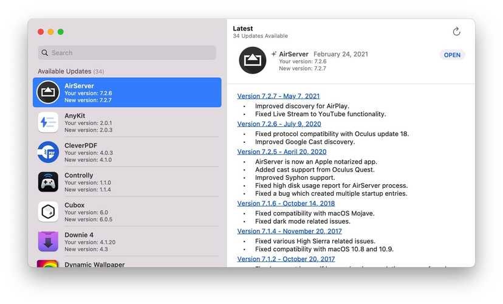Select the Cubox update row
This screenshot has height=304, width=503.
[x=127, y=212]
